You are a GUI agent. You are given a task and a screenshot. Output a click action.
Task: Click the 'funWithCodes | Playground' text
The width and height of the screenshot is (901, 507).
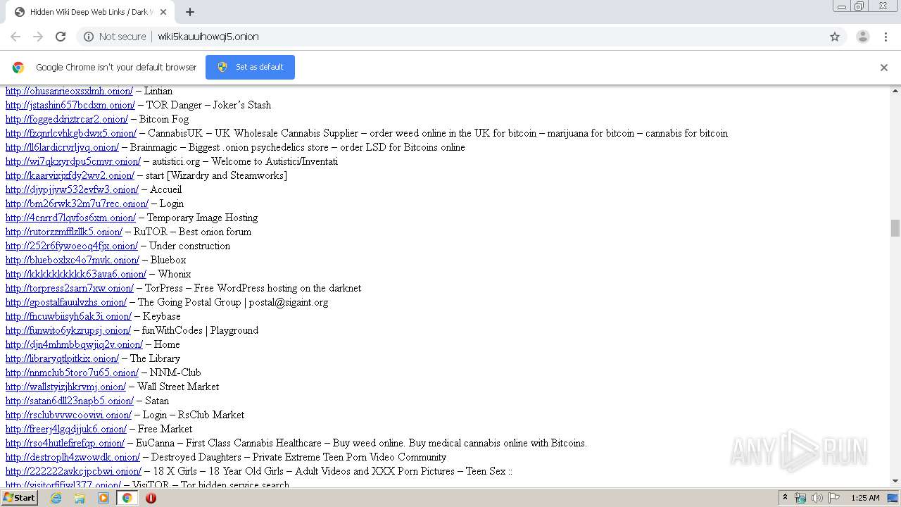[200, 330]
